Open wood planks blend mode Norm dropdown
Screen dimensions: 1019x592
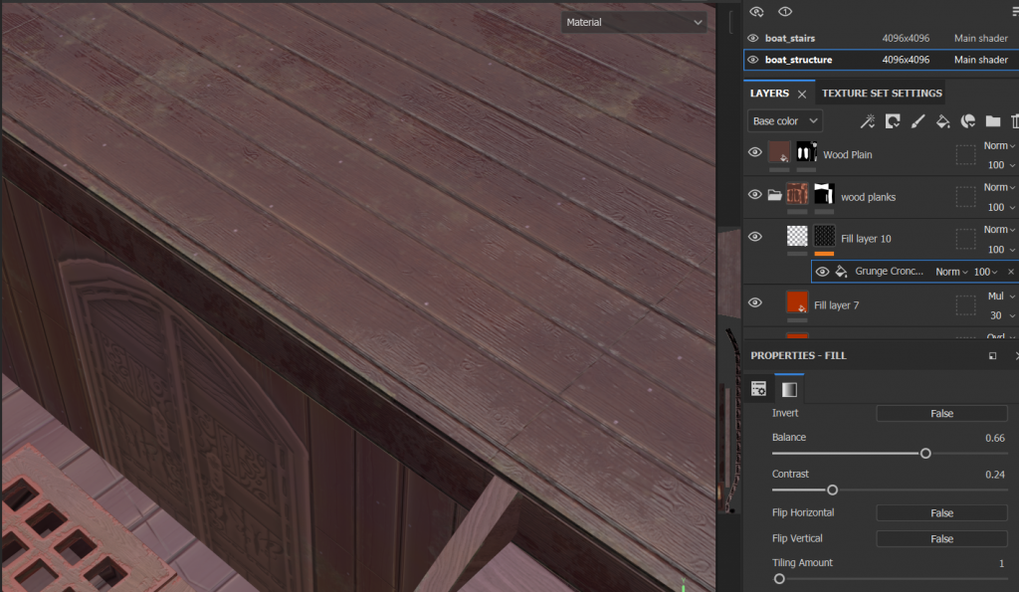coord(999,187)
